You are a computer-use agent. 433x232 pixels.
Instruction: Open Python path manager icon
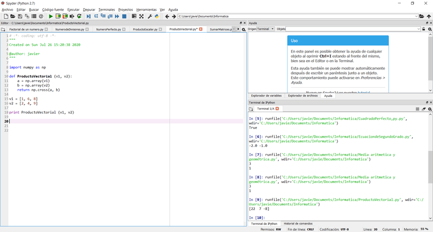(x=156, y=16)
